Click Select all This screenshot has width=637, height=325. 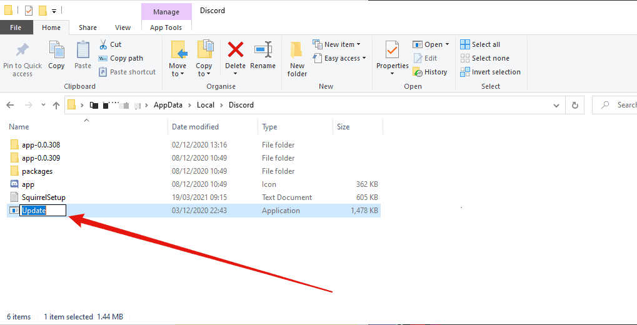tap(480, 44)
